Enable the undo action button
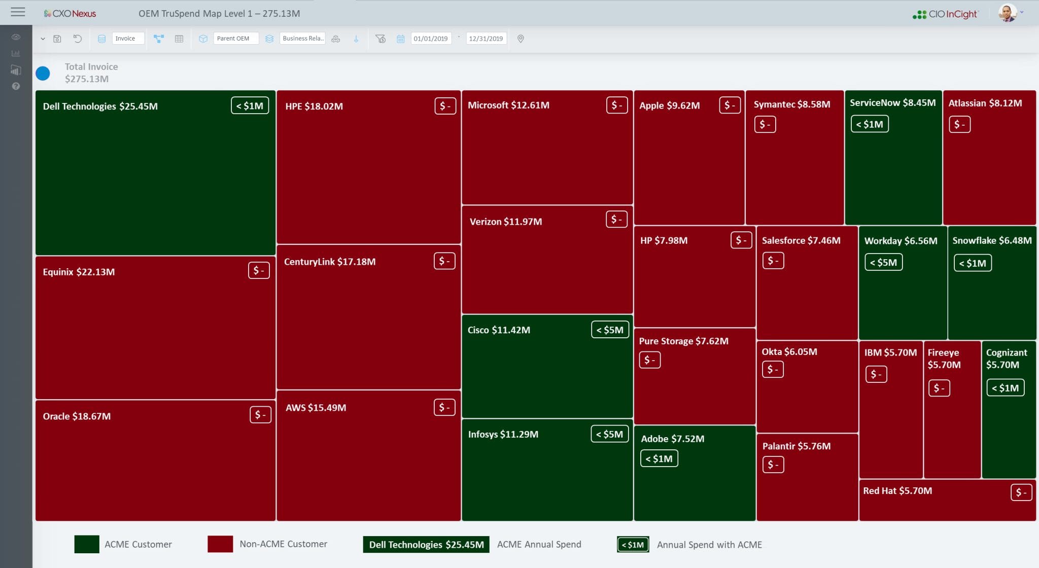 pos(78,39)
